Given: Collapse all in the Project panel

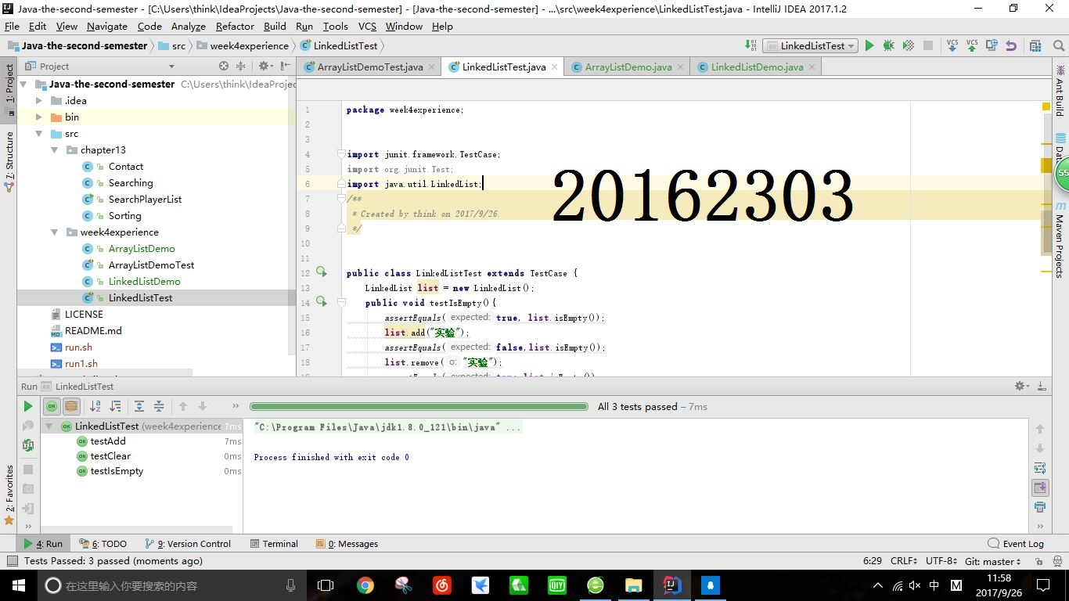Looking at the screenshot, I should 241,67.
